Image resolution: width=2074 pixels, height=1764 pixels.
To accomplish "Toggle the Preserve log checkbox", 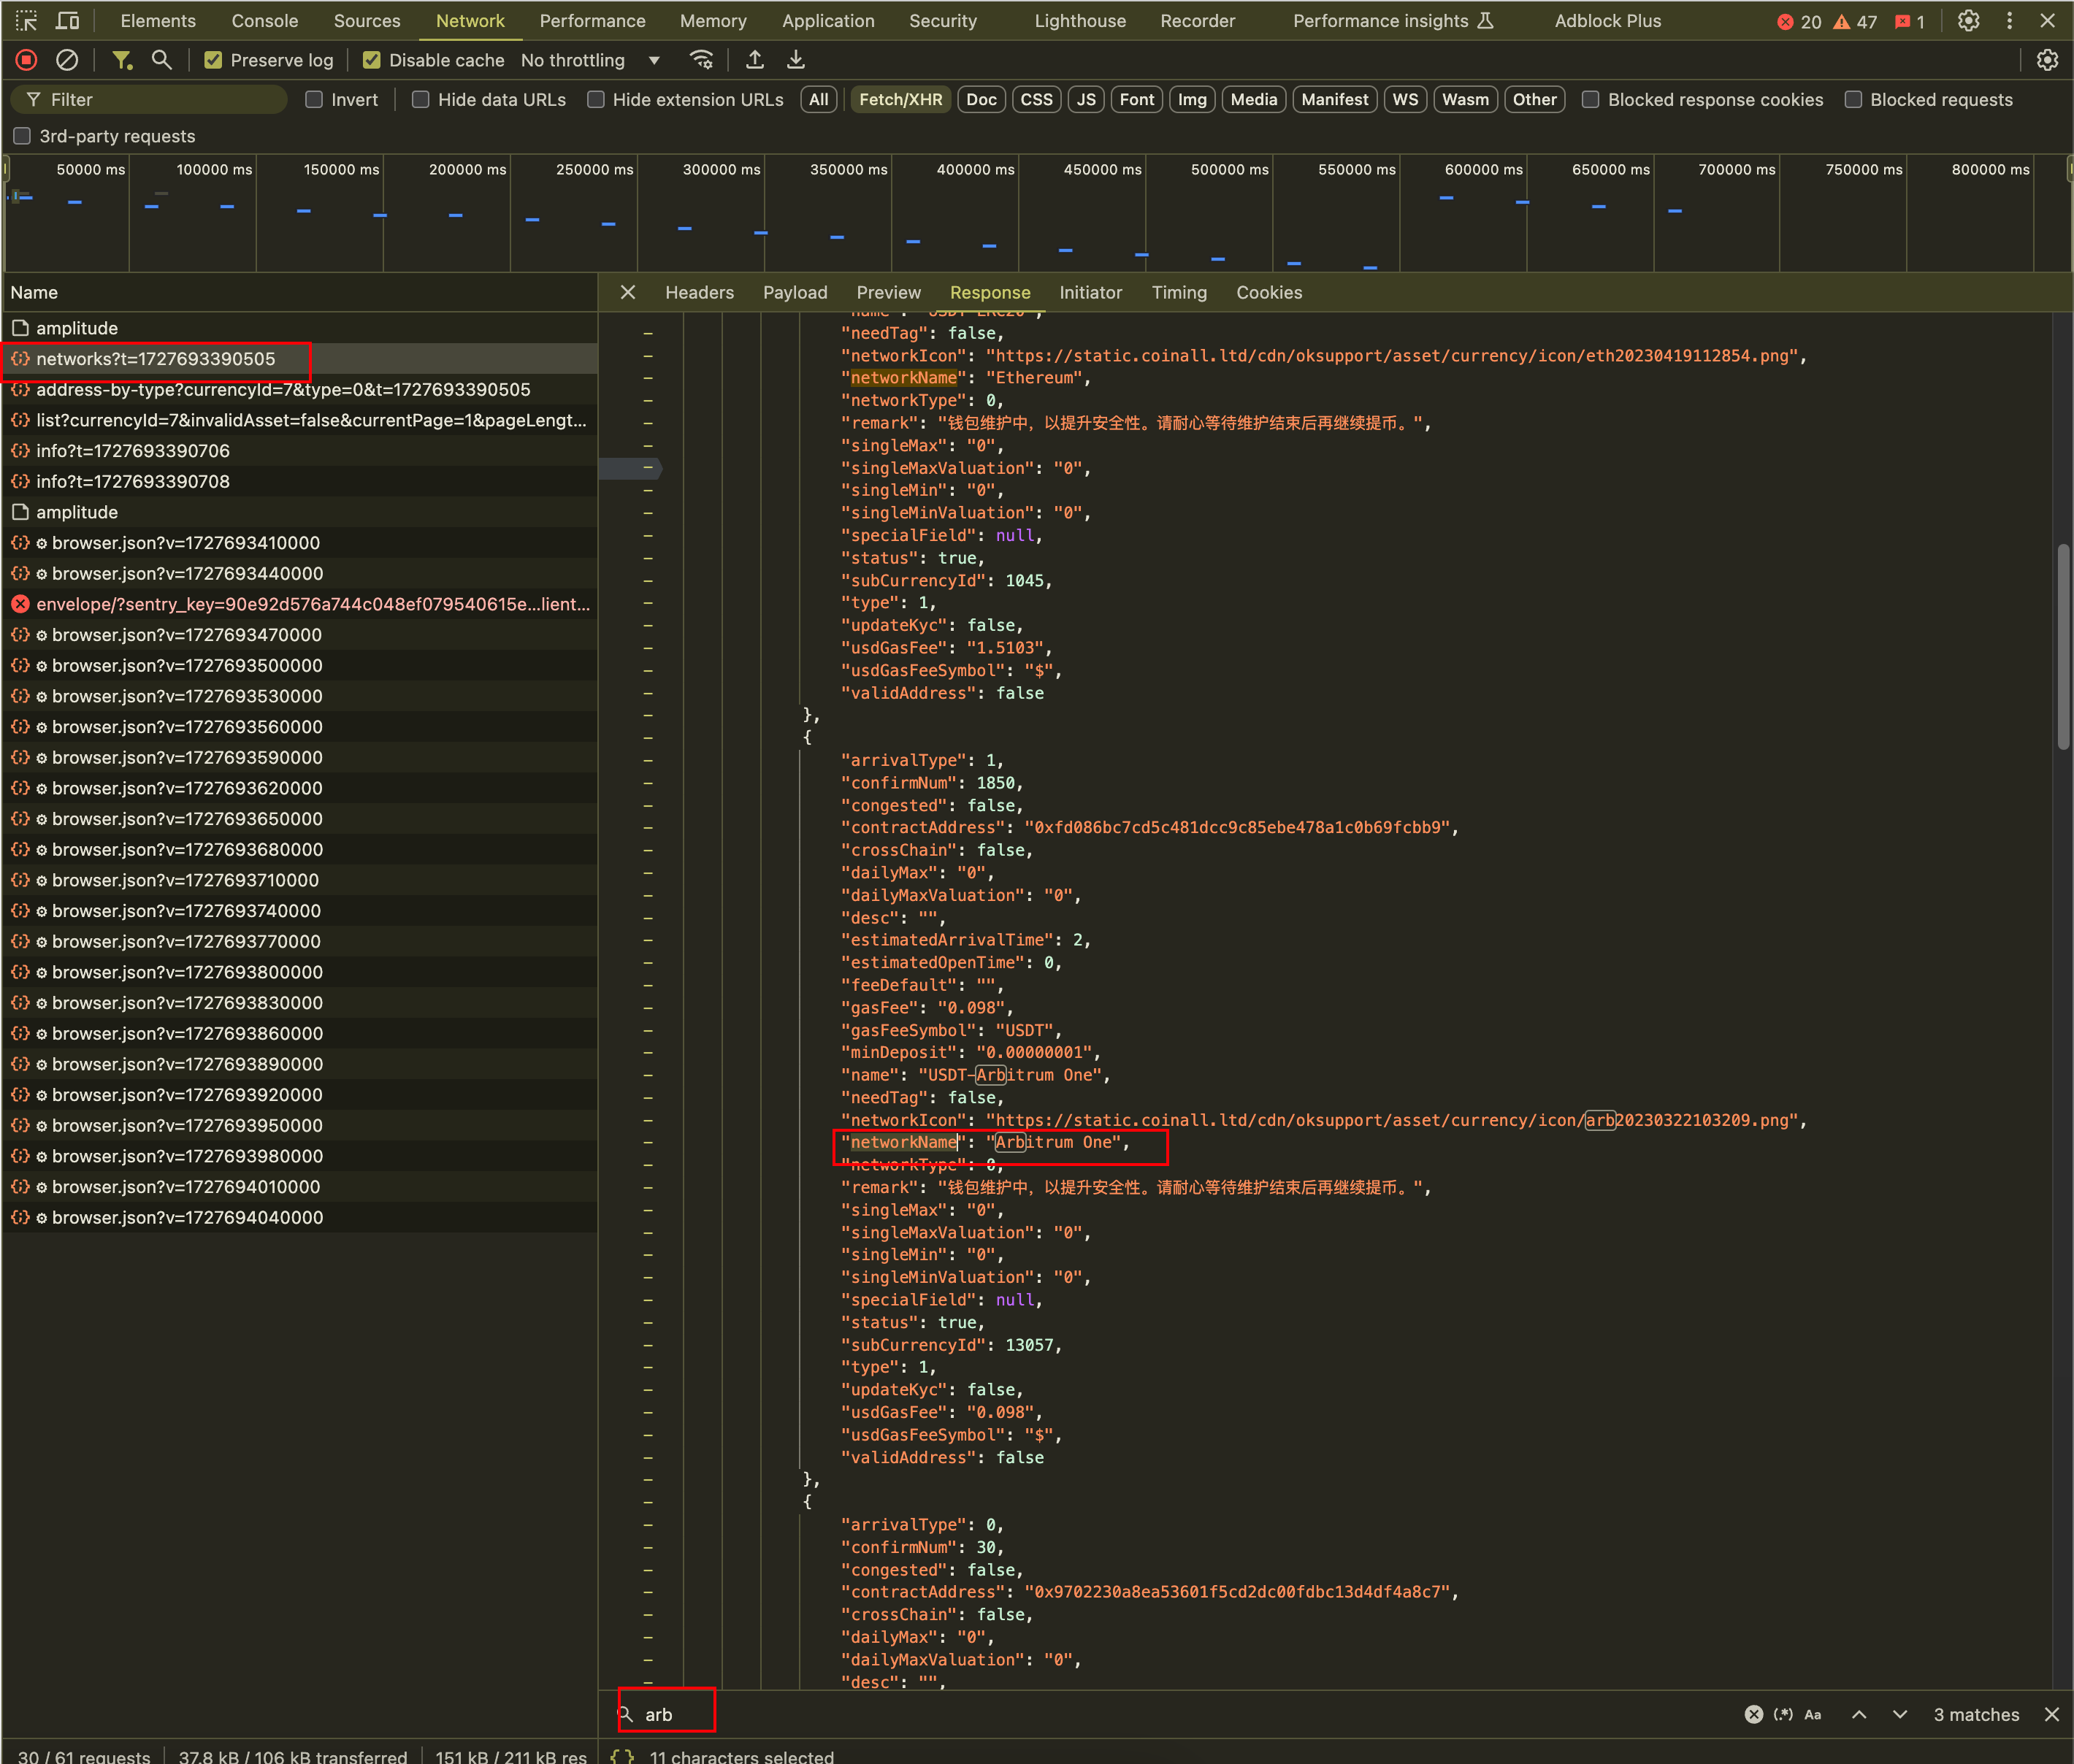I will click(213, 60).
